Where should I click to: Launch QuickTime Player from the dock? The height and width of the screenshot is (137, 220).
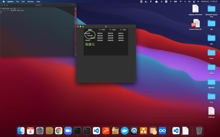[x=134, y=131]
